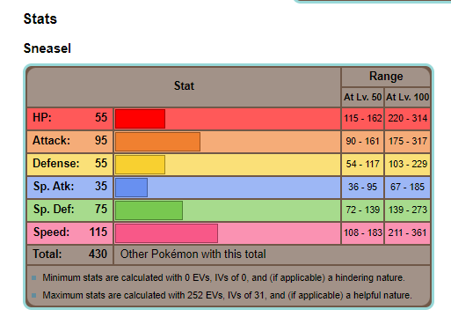
Task: Click Attack Lv. 50 range 90 - 161
Action: point(362,142)
